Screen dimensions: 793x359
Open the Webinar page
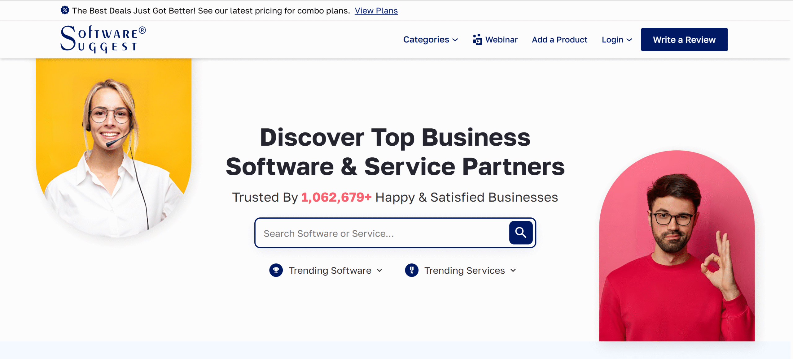click(495, 40)
